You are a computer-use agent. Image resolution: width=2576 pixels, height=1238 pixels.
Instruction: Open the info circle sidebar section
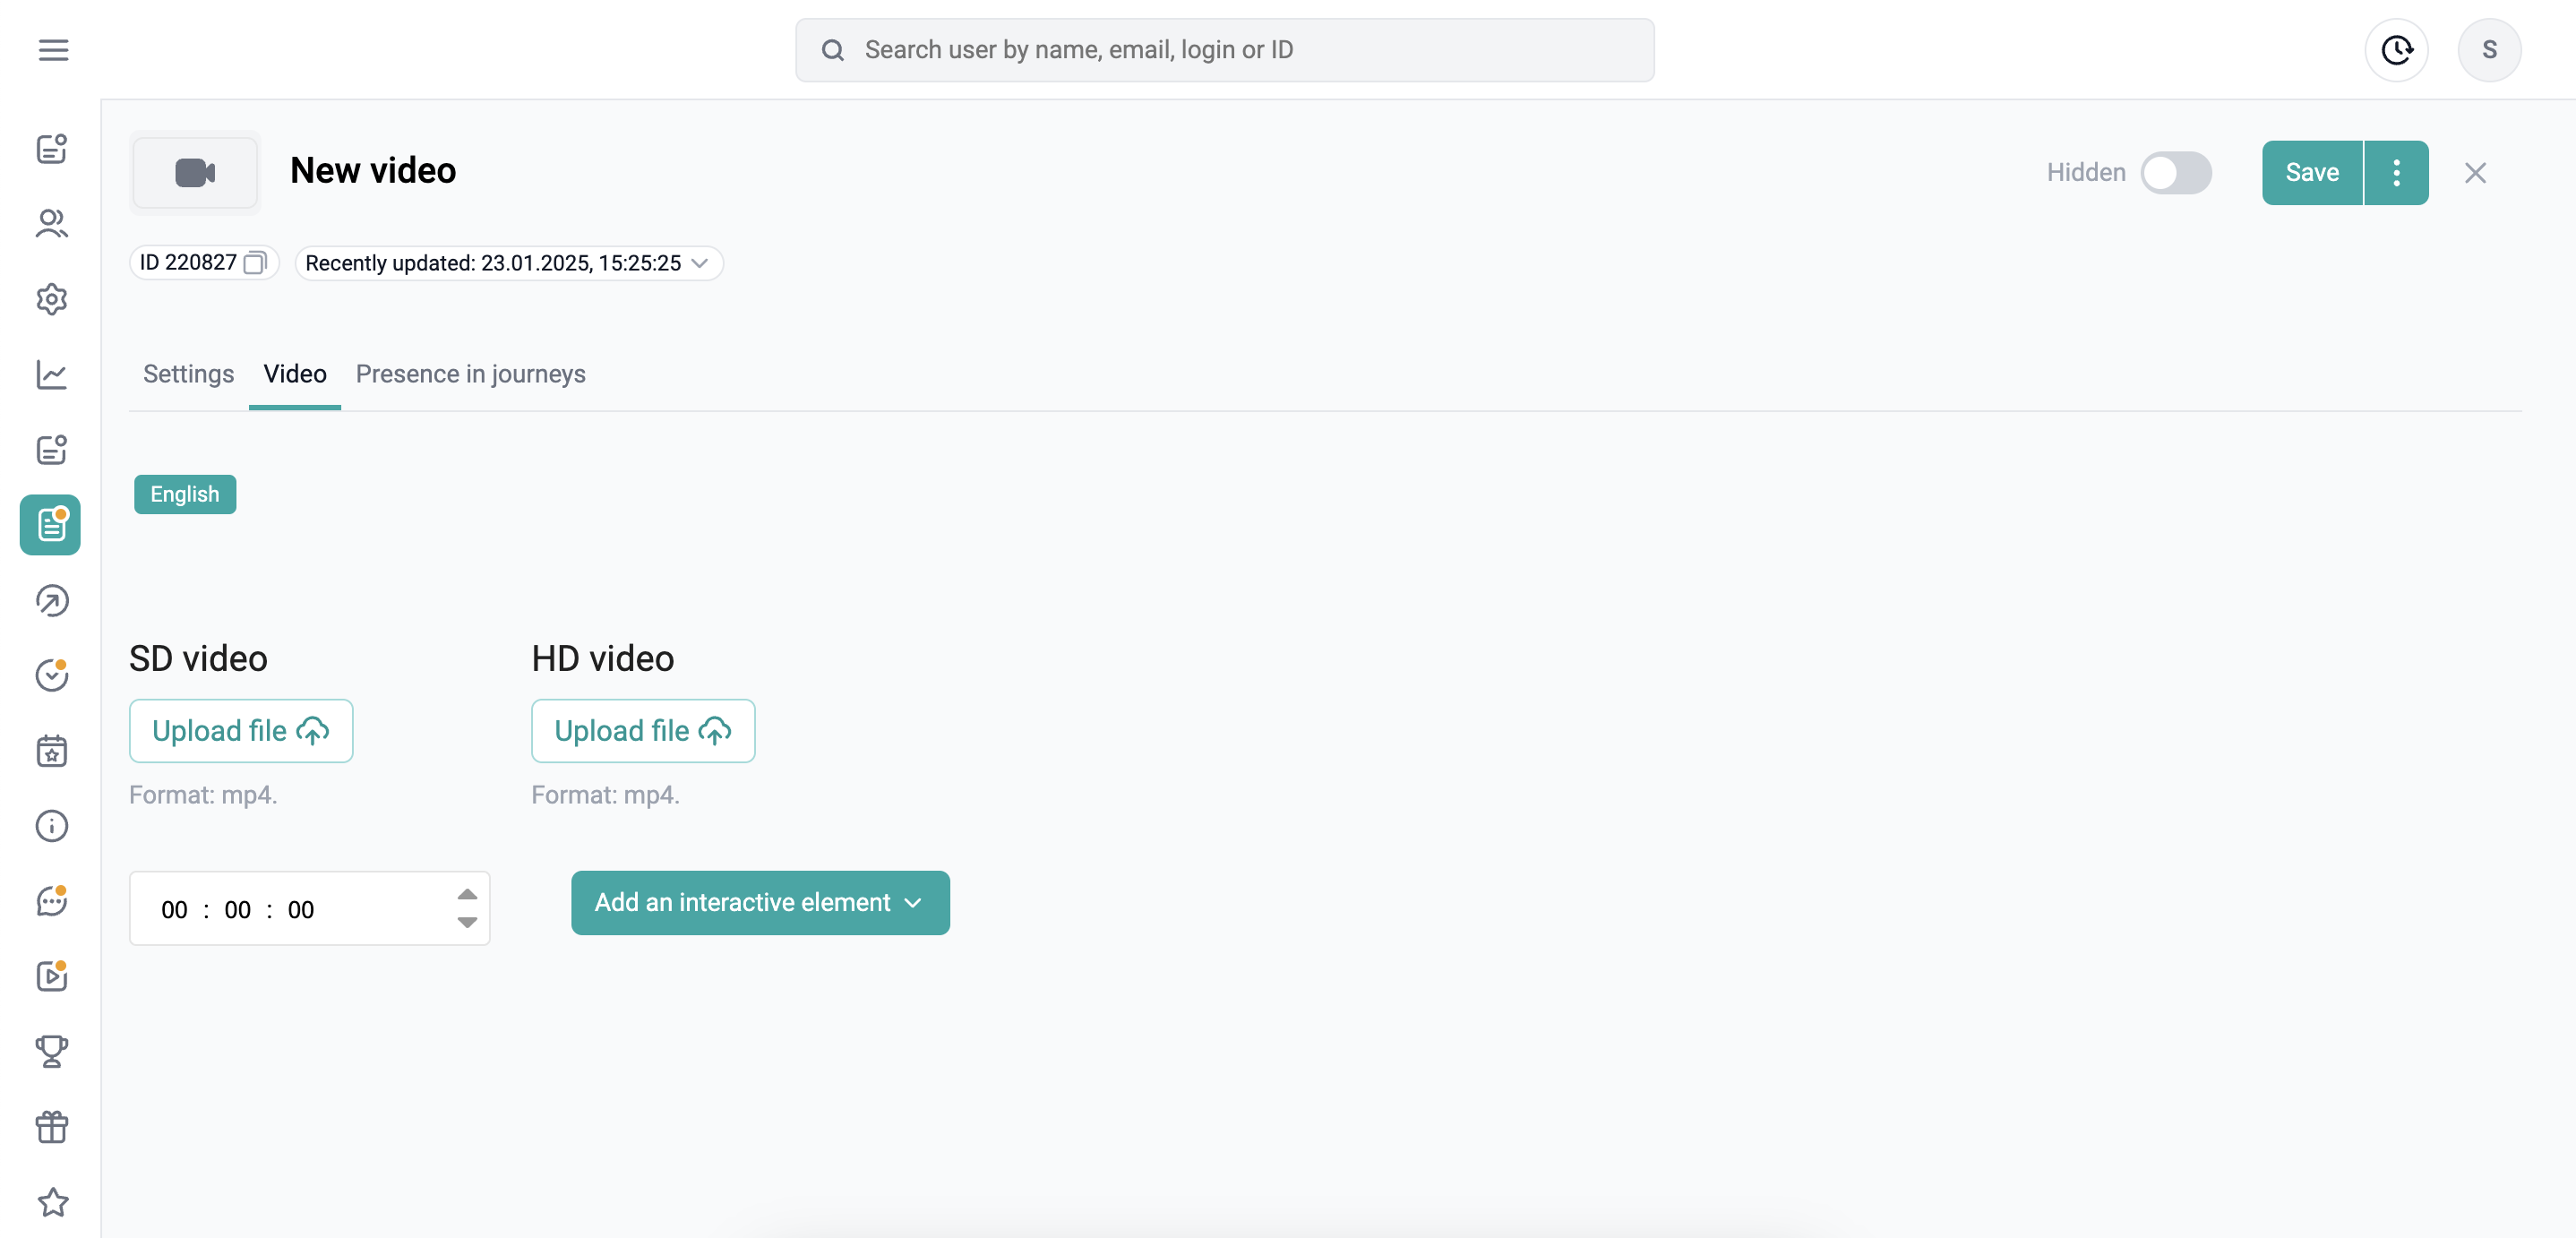click(52, 826)
